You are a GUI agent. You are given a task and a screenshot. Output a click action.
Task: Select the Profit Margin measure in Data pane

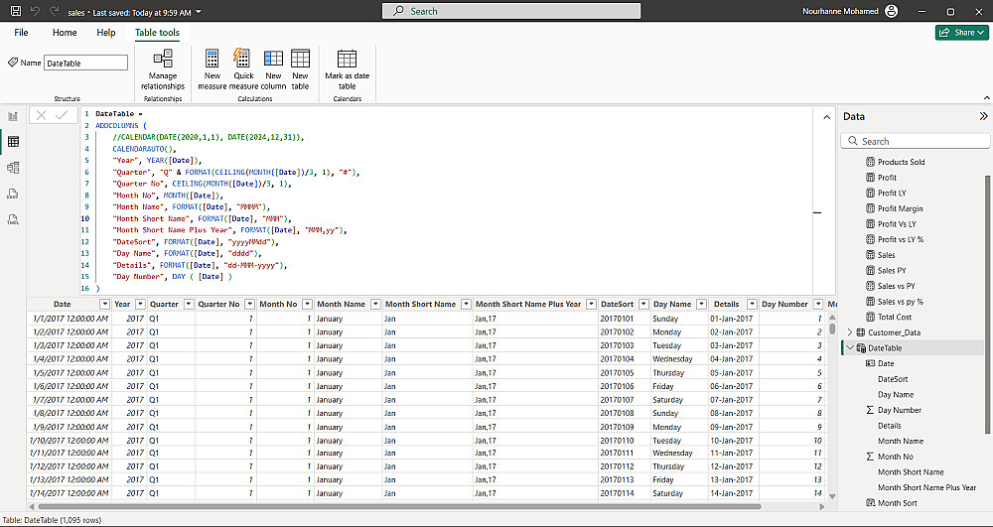tap(900, 208)
